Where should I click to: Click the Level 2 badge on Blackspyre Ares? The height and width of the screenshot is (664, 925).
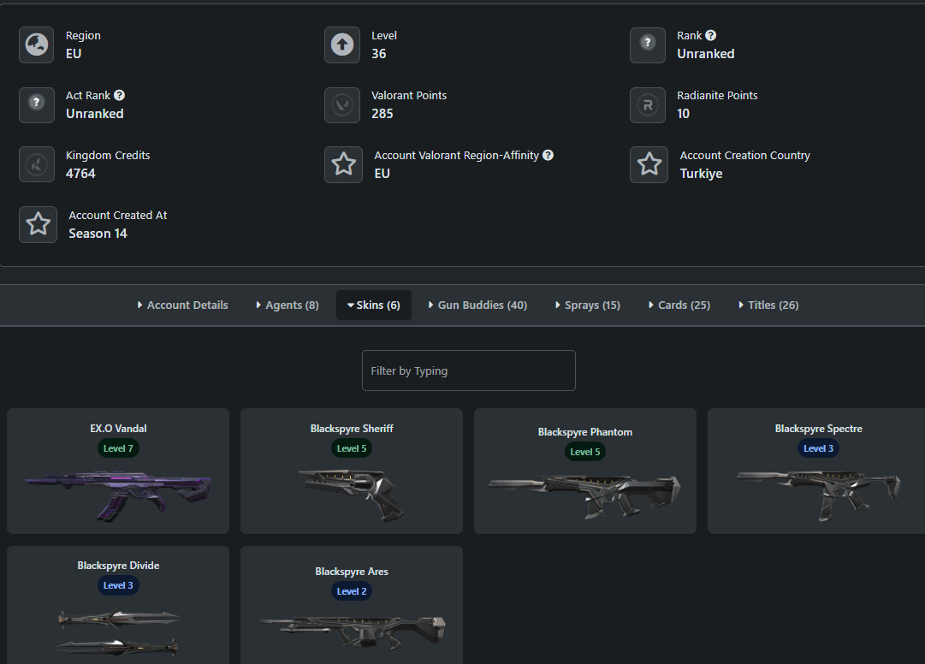pyautogui.click(x=352, y=591)
